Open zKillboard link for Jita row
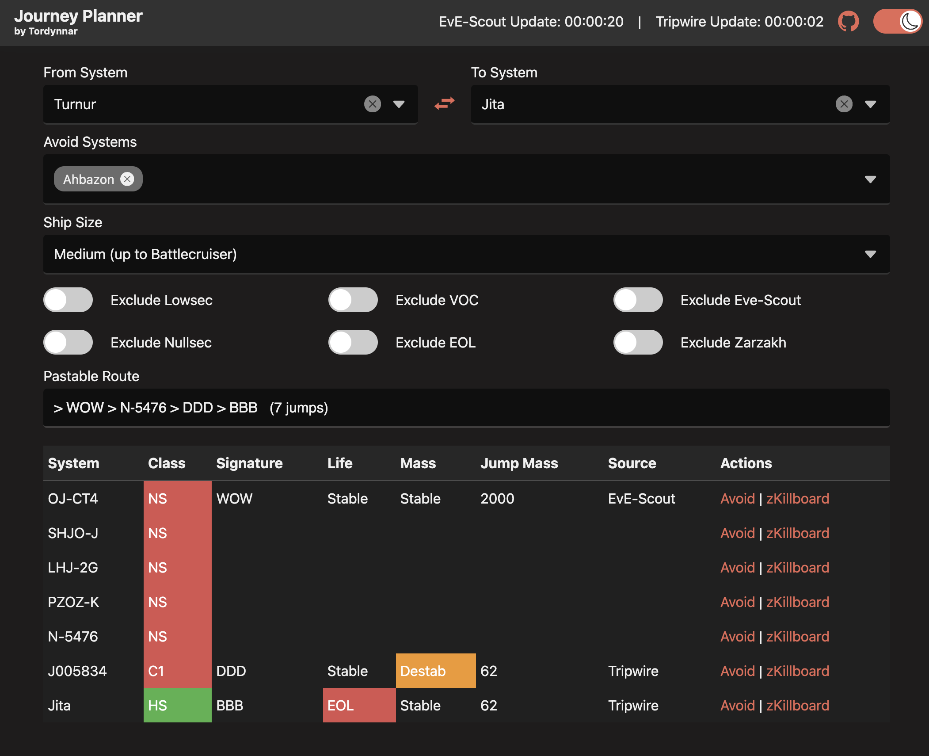 click(x=797, y=706)
